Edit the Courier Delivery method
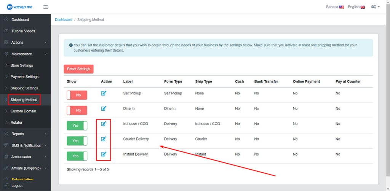The height and width of the screenshot is (191, 390). point(104,139)
